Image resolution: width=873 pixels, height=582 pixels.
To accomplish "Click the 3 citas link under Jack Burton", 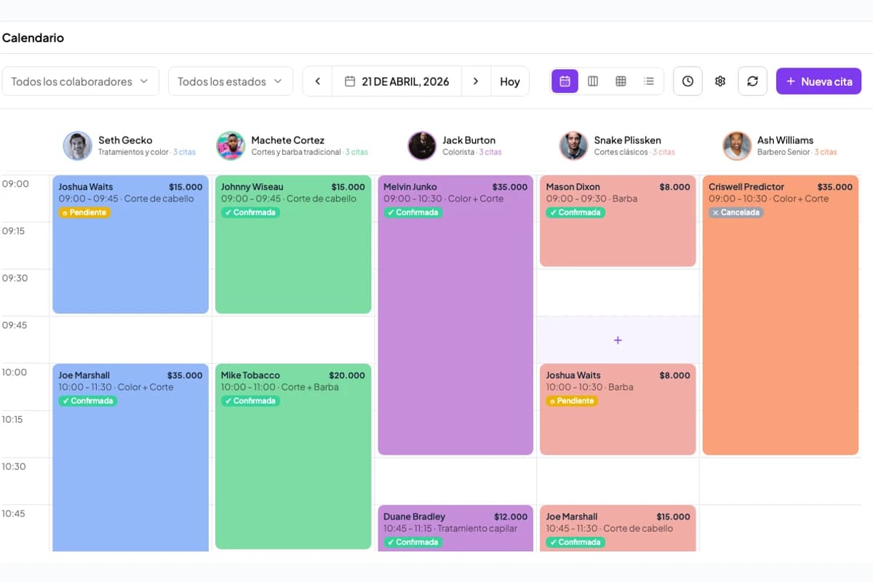I will (490, 153).
